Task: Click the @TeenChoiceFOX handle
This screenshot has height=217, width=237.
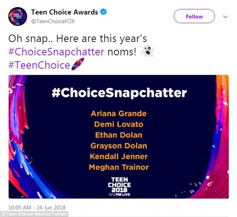Action: pyautogui.click(x=53, y=21)
